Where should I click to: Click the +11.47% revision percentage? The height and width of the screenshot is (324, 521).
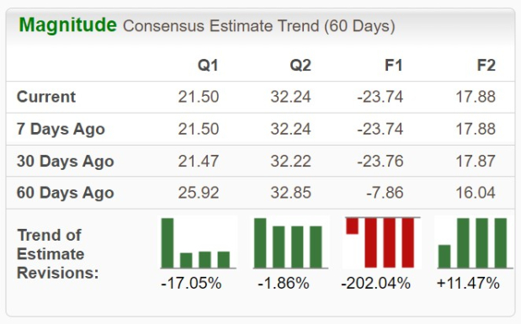pos(468,284)
